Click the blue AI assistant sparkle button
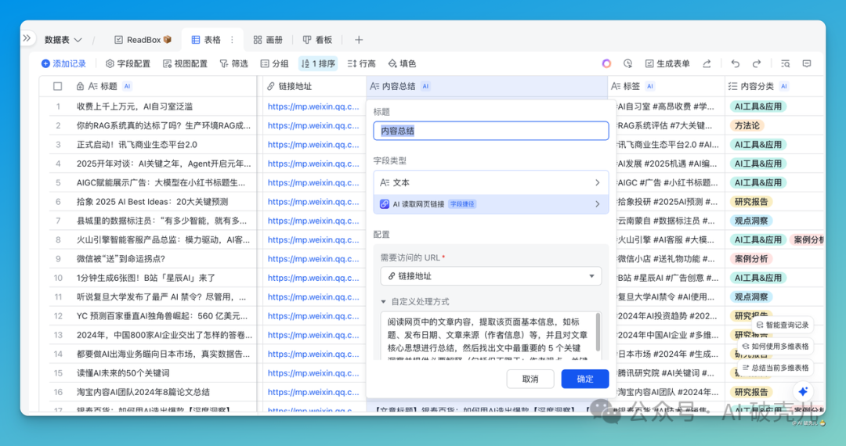The width and height of the screenshot is (846, 446). click(803, 391)
